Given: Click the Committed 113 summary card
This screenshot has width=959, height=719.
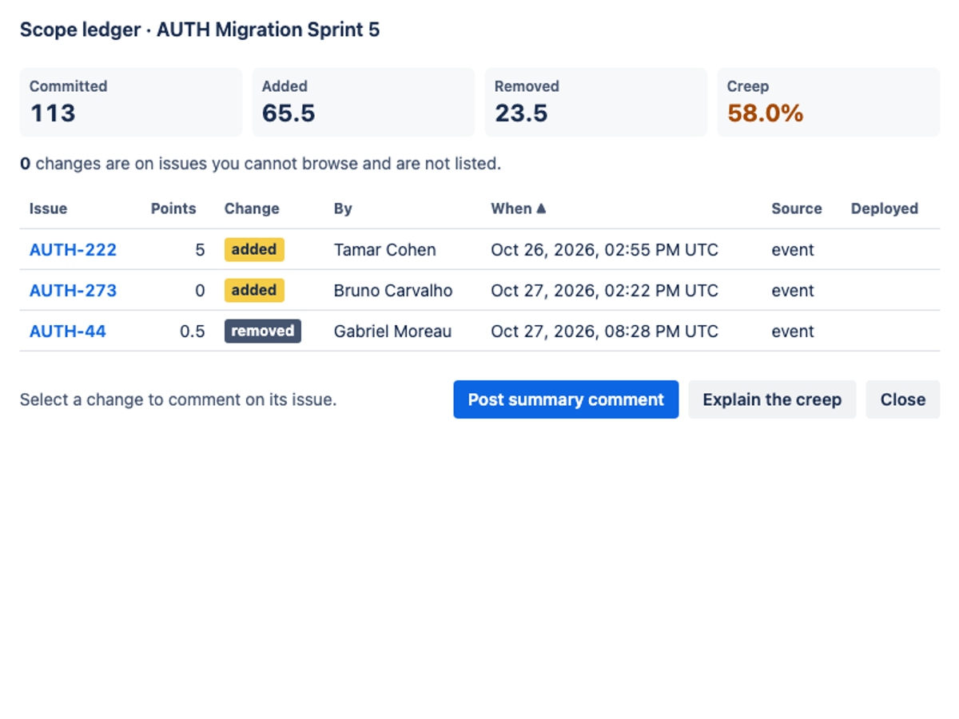Looking at the screenshot, I should coord(131,102).
